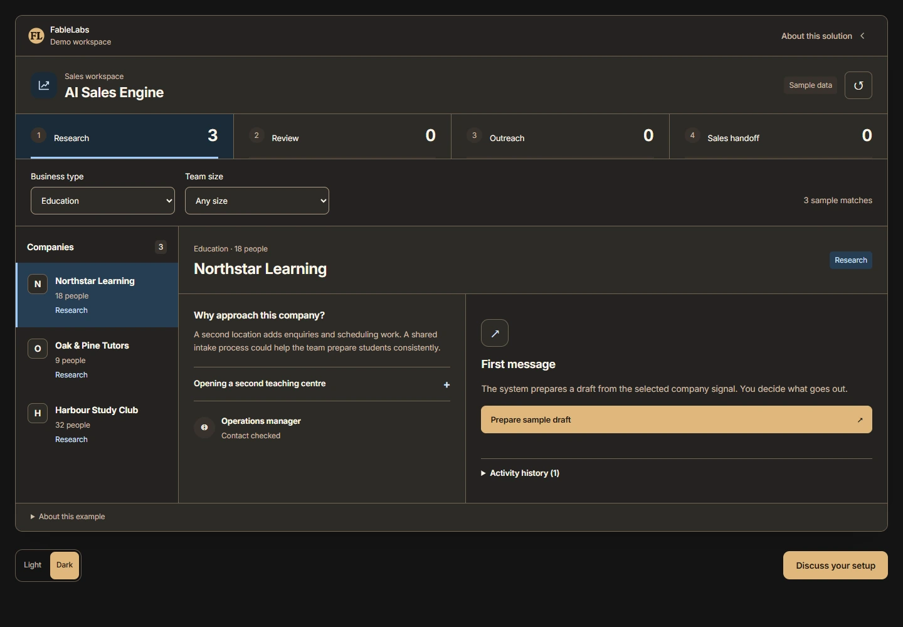Reset sample data with the refresh icon

point(858,85)
